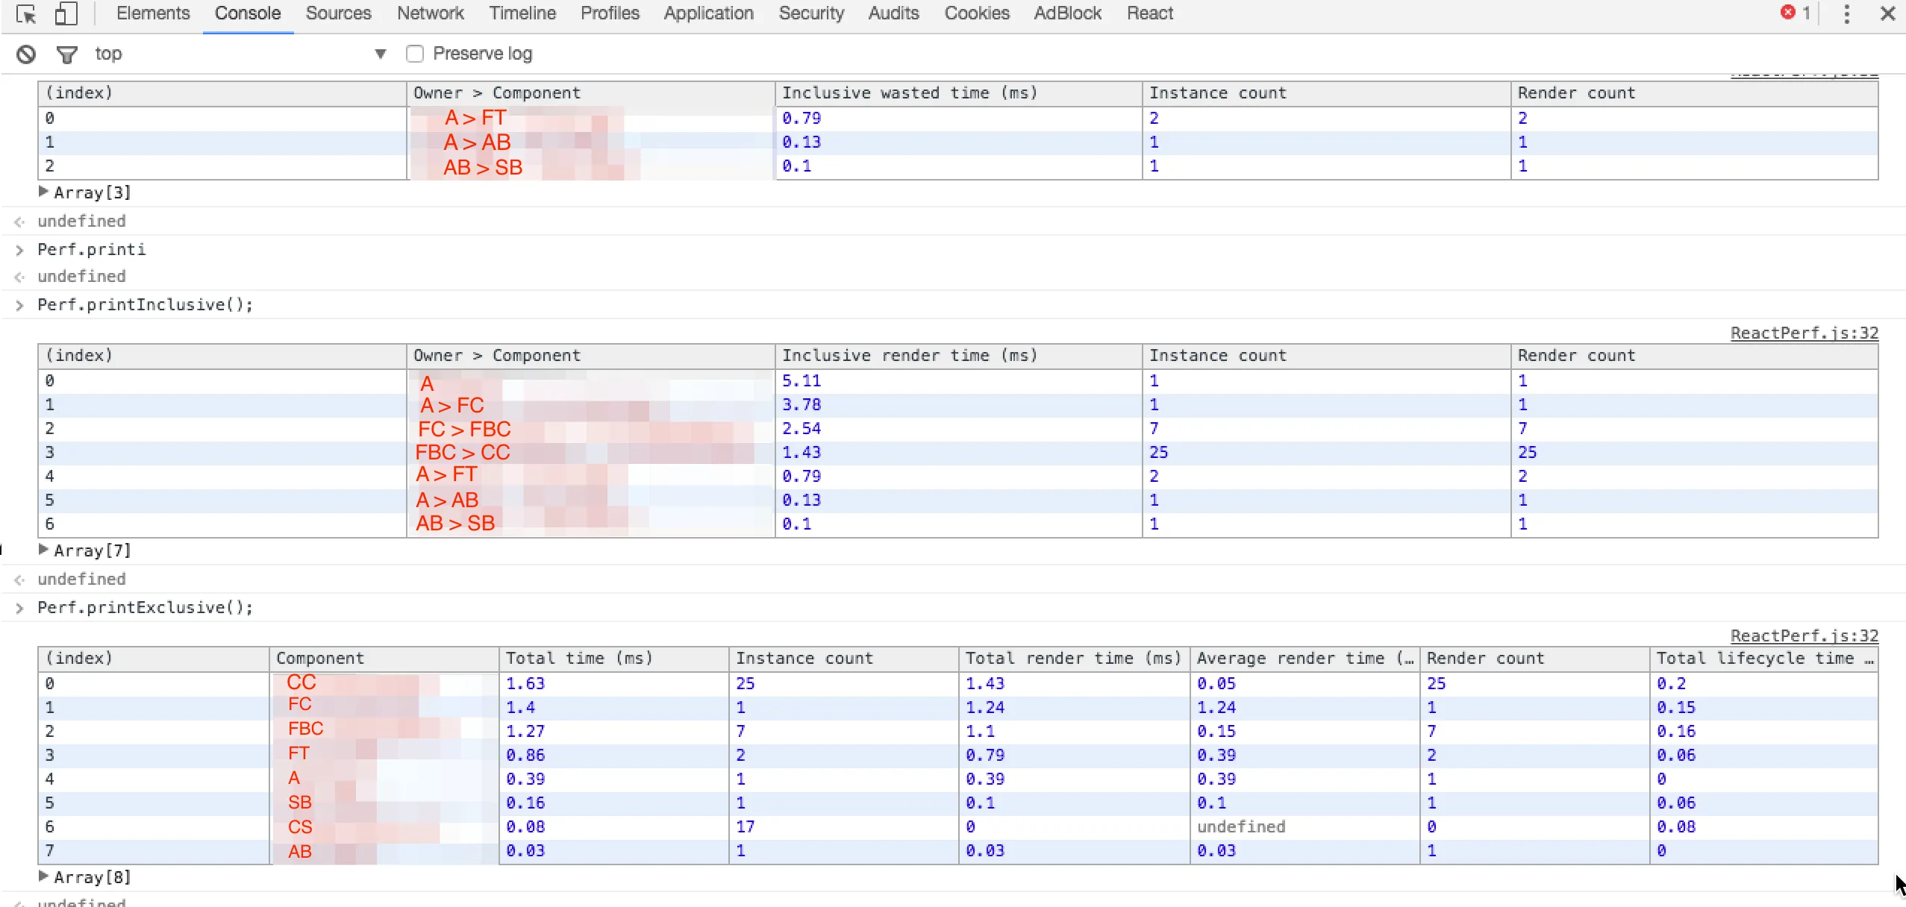Open the React tab

(x=1149, y=13)
